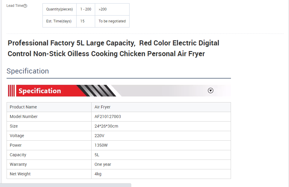Click the Est. Time(days) cell
Screen dimensions: 289x187
(59, 21)
